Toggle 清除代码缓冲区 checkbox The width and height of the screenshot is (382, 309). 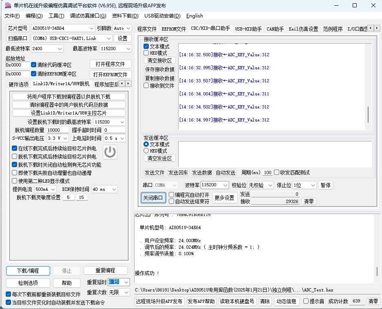33,65
